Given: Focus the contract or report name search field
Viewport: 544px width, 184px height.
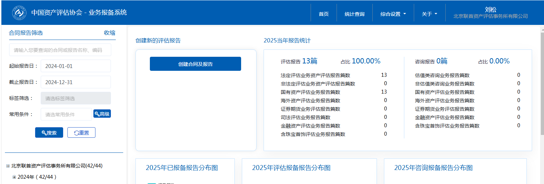Looking at the screenshot, I should [x=60, y=50].
